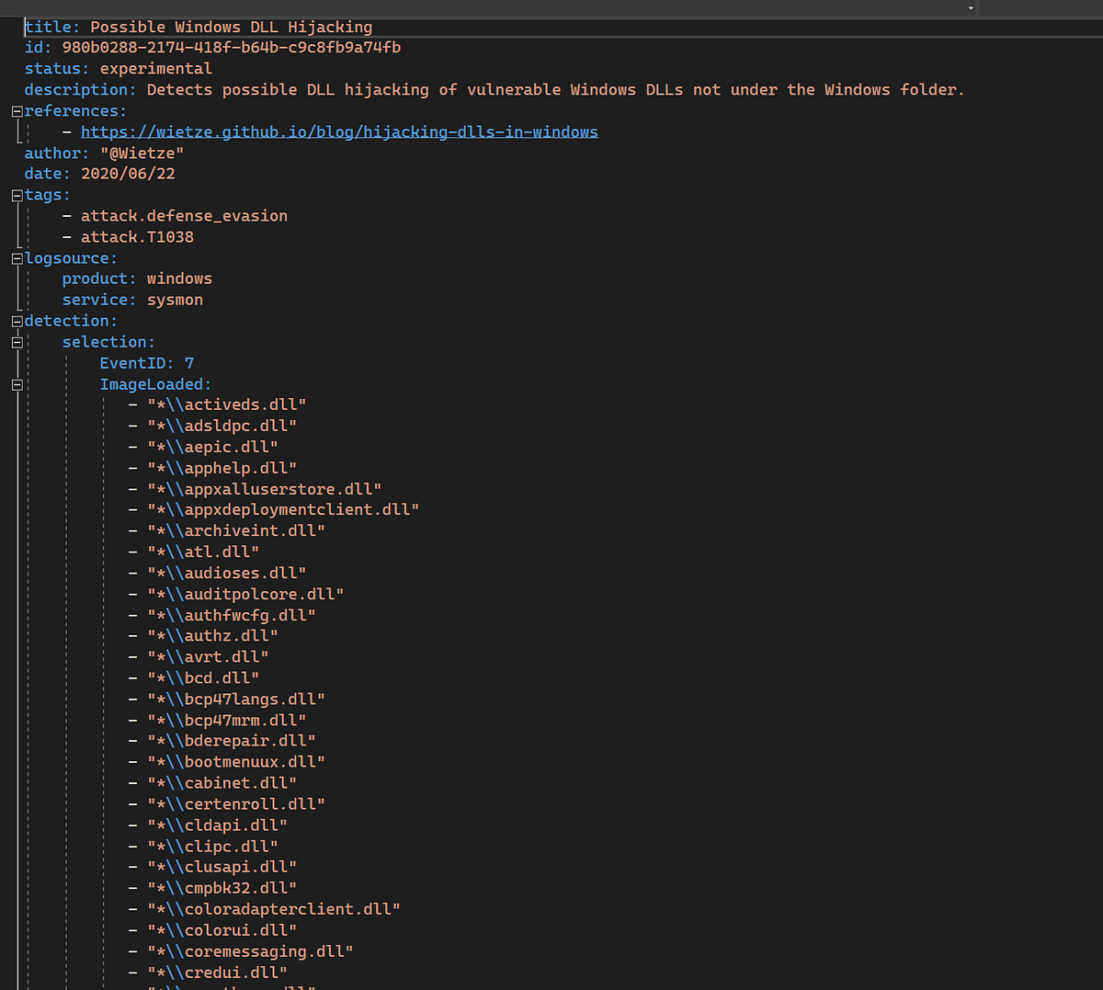Select the sysmon service value
Viewport: 1103px width, 990px height.
point(175,299)
